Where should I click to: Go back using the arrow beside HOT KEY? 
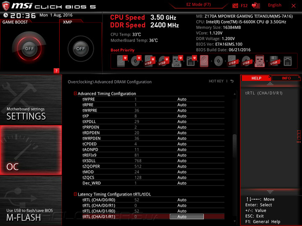point(232,81)
